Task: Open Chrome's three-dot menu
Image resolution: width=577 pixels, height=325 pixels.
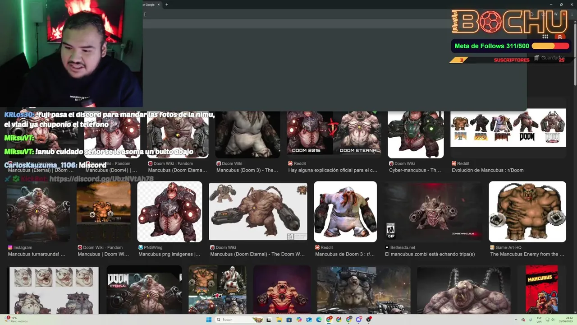Action: click(x=571, y=14)
